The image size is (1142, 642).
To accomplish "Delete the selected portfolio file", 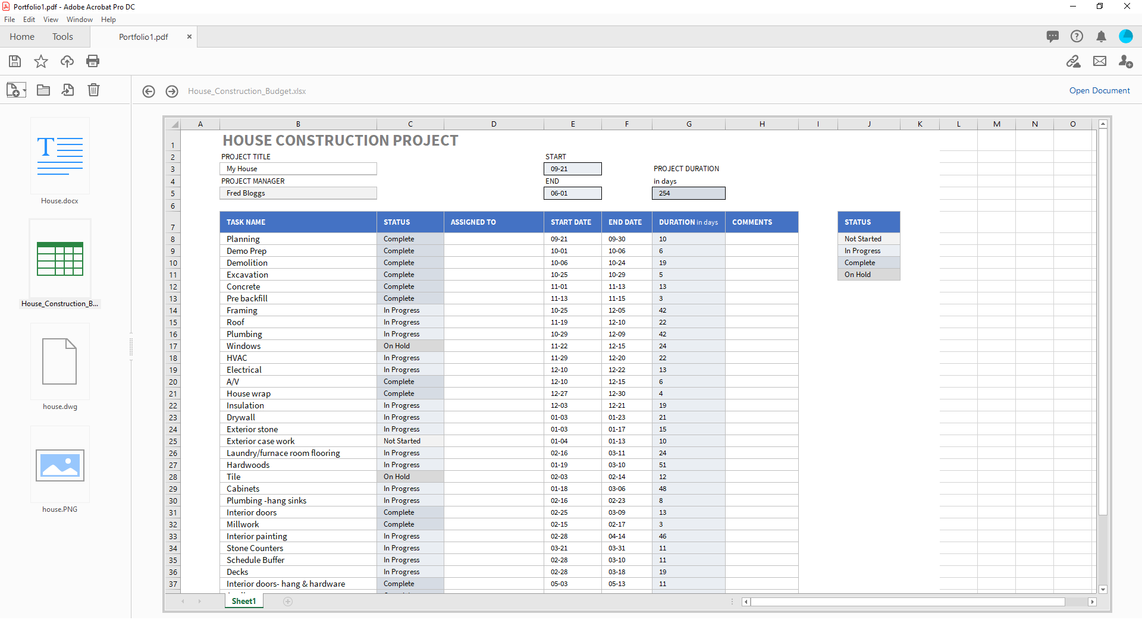I will click(93, 90).
